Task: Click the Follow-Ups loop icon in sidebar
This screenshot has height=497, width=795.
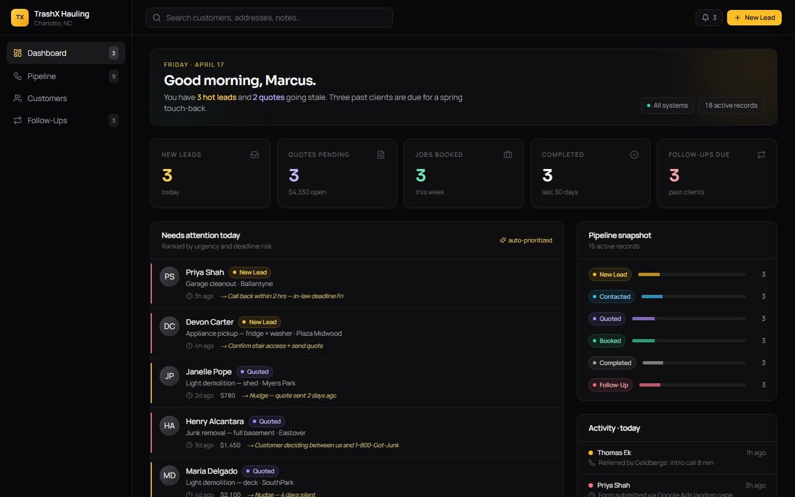Action: (x=18, y=120)
